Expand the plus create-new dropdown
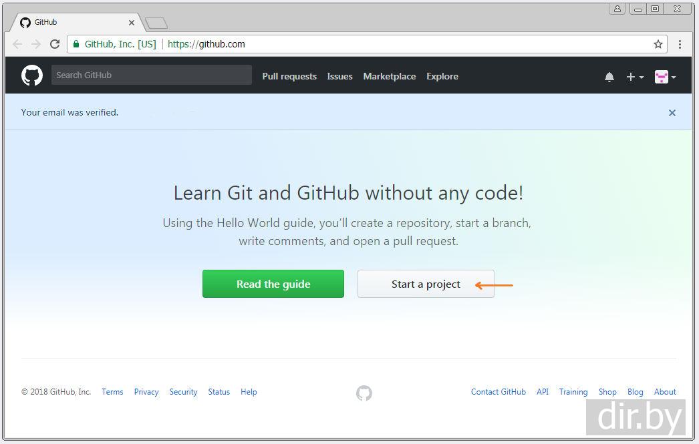 point(635,77)
